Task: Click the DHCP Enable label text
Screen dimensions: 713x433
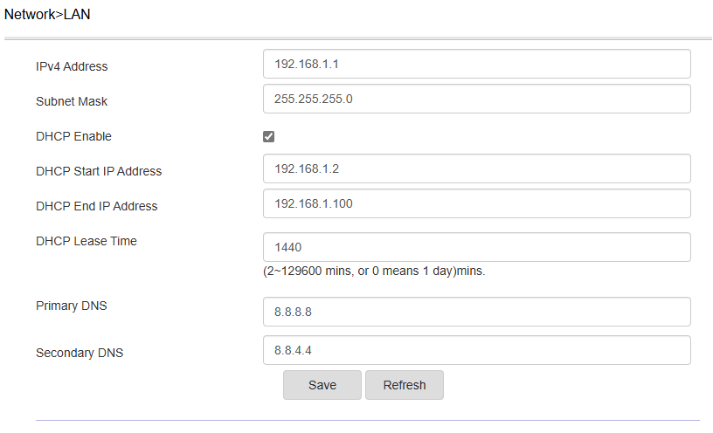Action: pyautogui.click(x=73, y=136)
